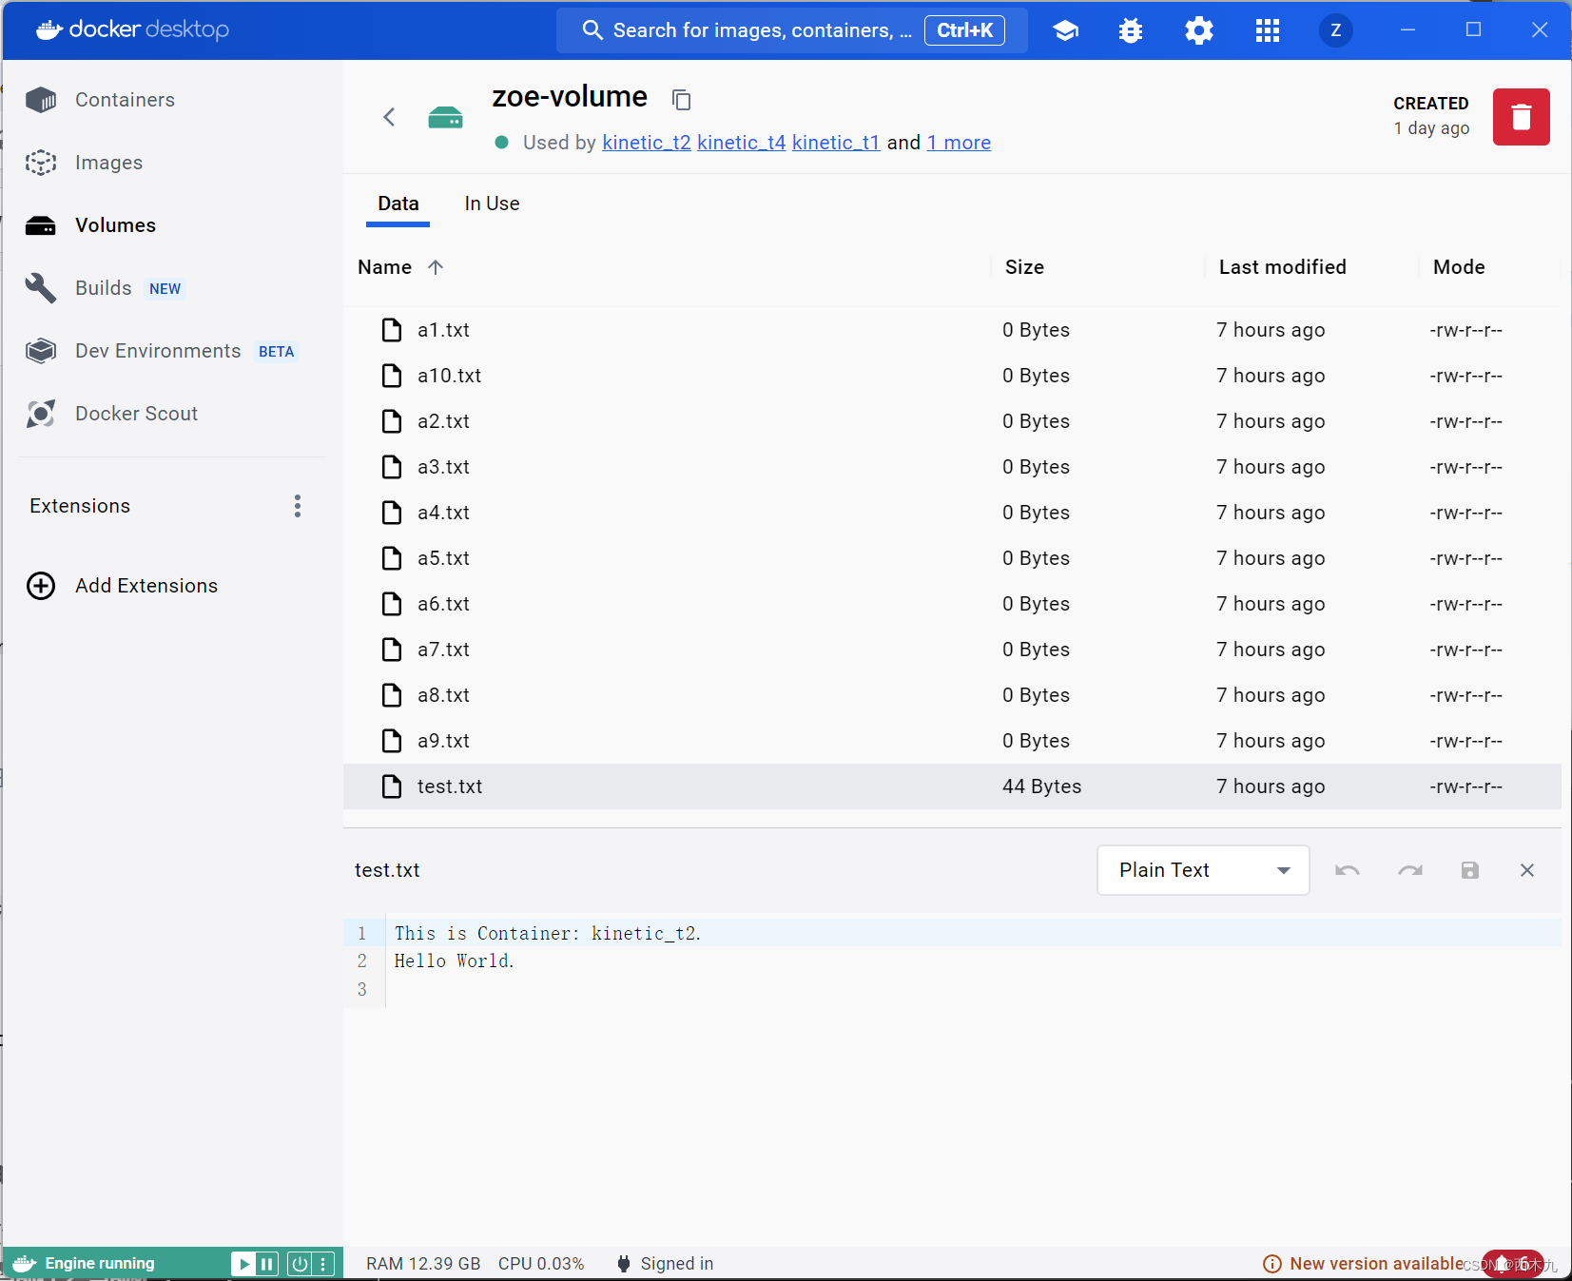Click the '44 Bytes' size cell
1572x1281 pixels.
(x=1041, y=786)
